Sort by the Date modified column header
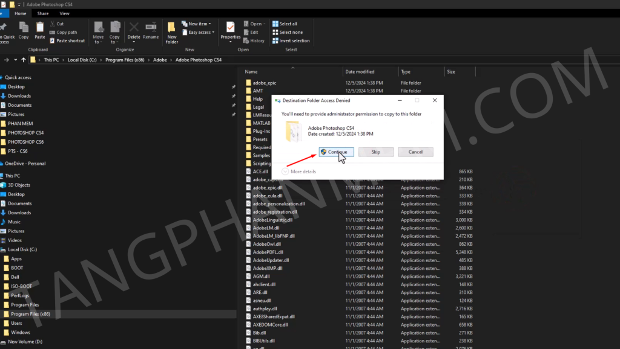This screenshot has width=620, height=349. (x=360, y=72)
